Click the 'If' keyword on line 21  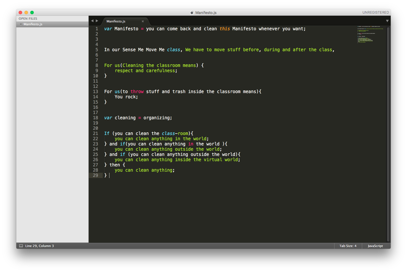pos(107,134)
